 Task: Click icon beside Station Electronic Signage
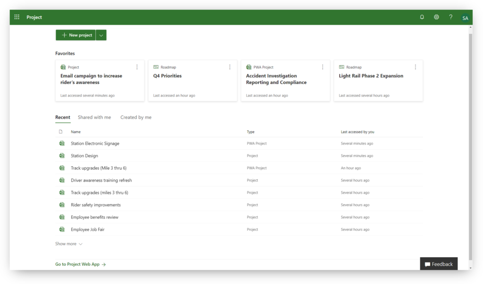click(x=62, y=143)
